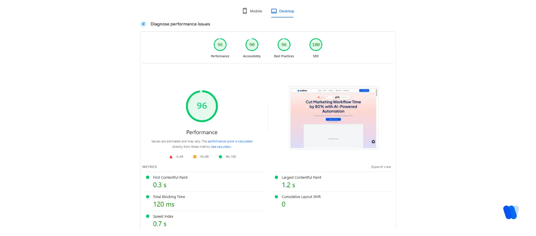Click the green dot beside First Contentful Paint
Image resolution: width=536 pixels, height=236 pixels.
click(148, 177)
